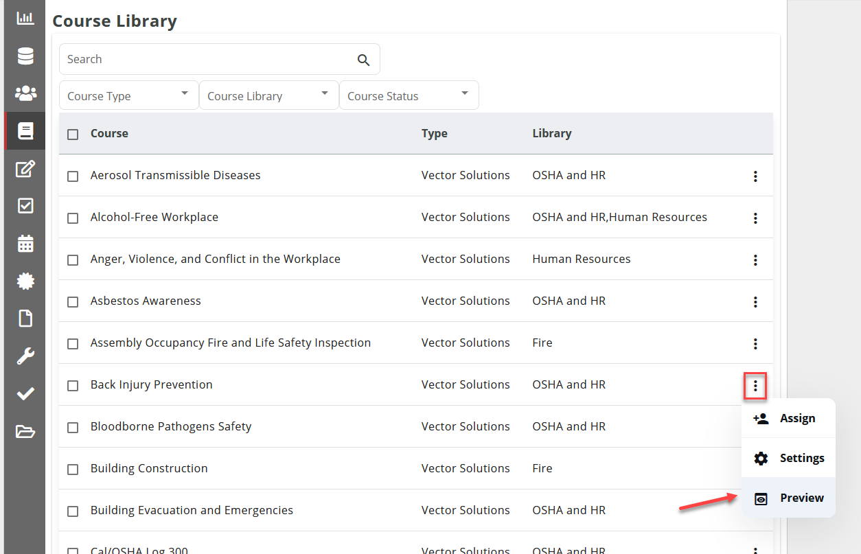Check the Bloodborne Pathogens Safety checkbox
Viewport: 861px width, 554px height.
click(73, 426)
